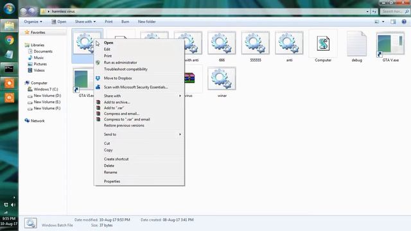Open Windows 7 (C:) drive
This screenshot has height=231, width=411.
click(46, 89)
